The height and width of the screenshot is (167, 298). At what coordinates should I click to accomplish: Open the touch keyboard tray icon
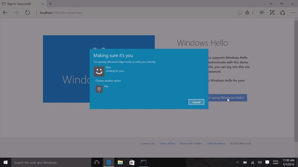(276, 162)
